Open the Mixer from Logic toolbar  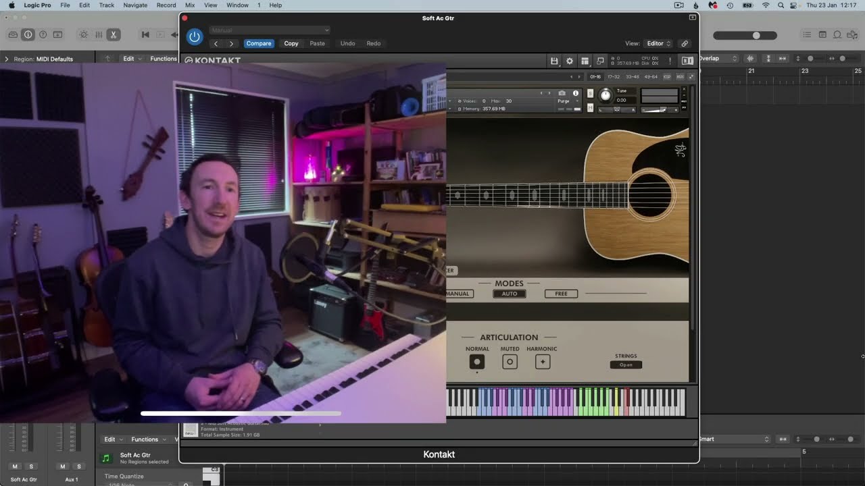tap(99, 34)
